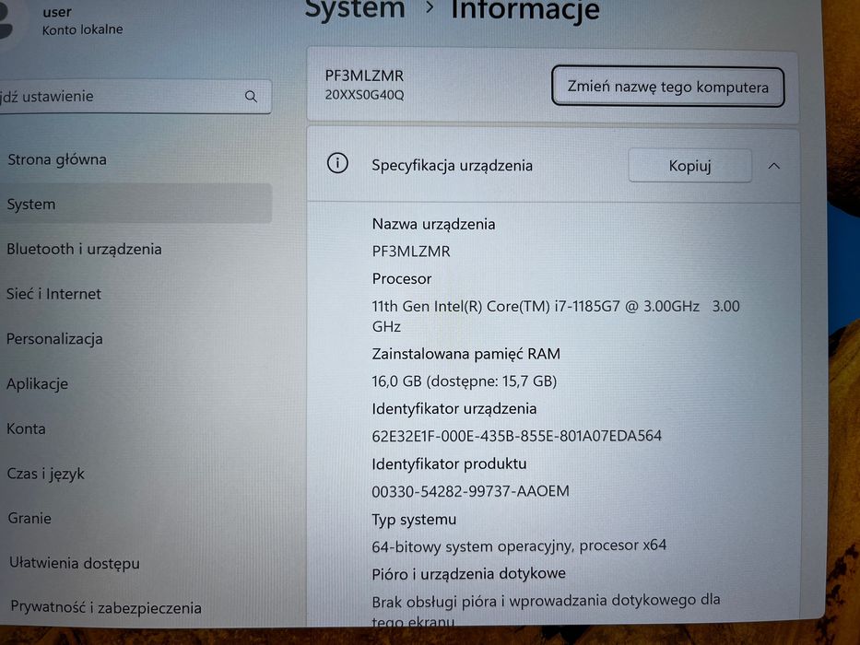Image resolution: width=860 pixels, height=645 pixels.
Task: Click product ID 00330-54282-99737-AAOEM
Action: point(470,491)
